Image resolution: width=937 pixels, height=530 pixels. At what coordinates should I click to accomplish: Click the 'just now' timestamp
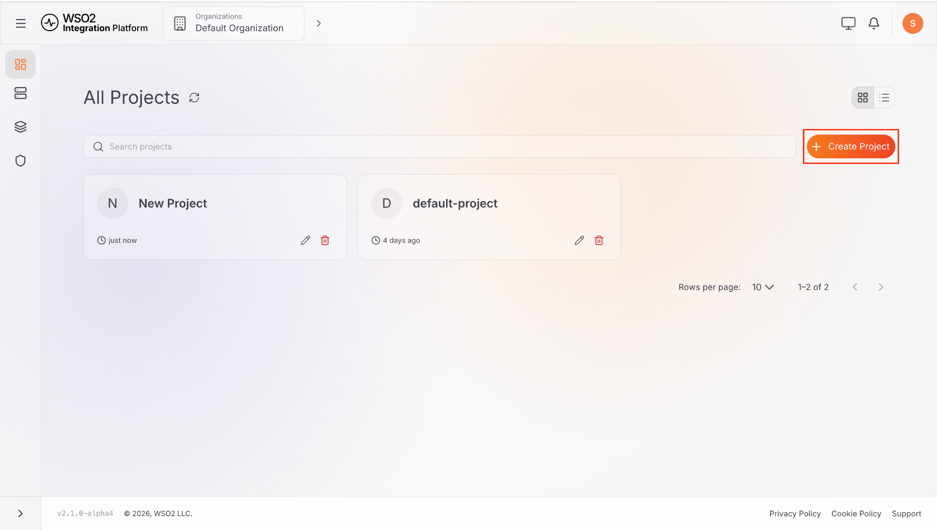tap(123, 241)
